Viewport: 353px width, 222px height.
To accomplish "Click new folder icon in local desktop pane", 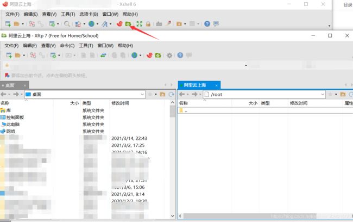I will click(162, 94).
